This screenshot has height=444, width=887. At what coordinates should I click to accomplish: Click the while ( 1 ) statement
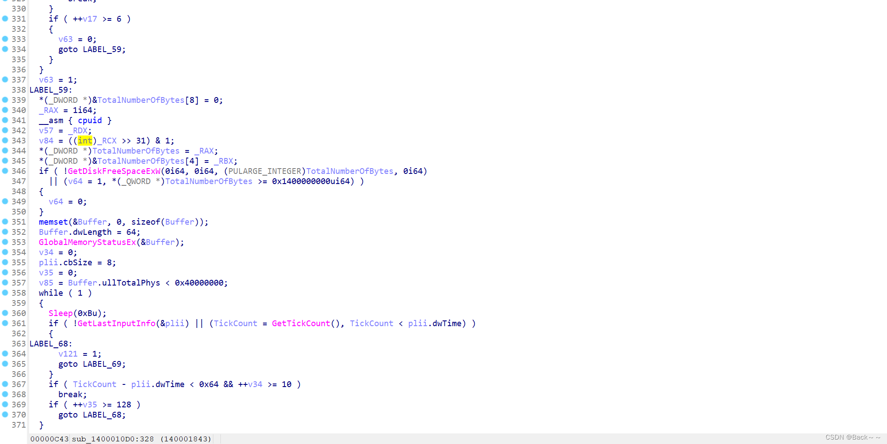[65, 293]
